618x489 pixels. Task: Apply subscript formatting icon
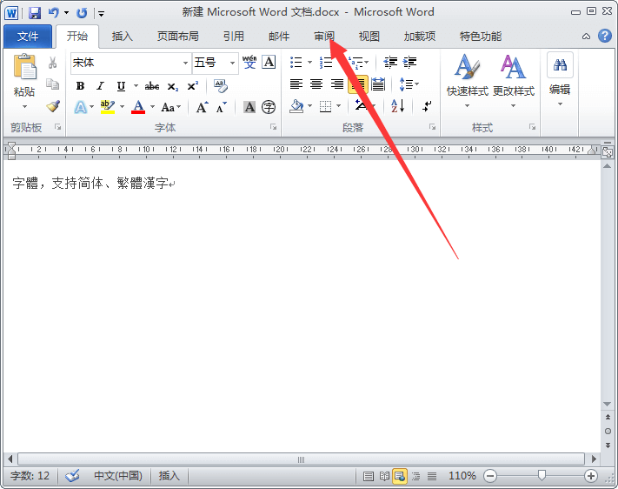coord(172,86)
